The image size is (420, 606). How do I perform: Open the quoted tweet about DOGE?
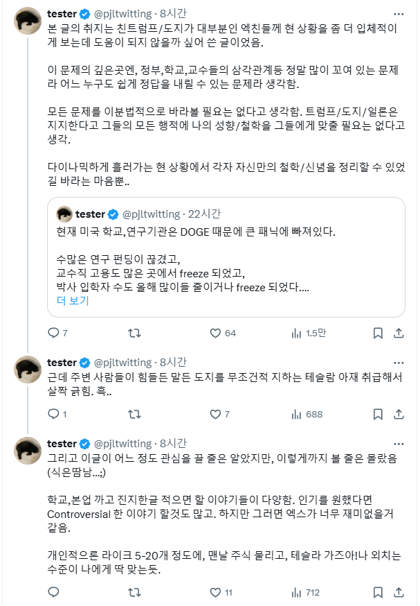click(x=228, y=257)
